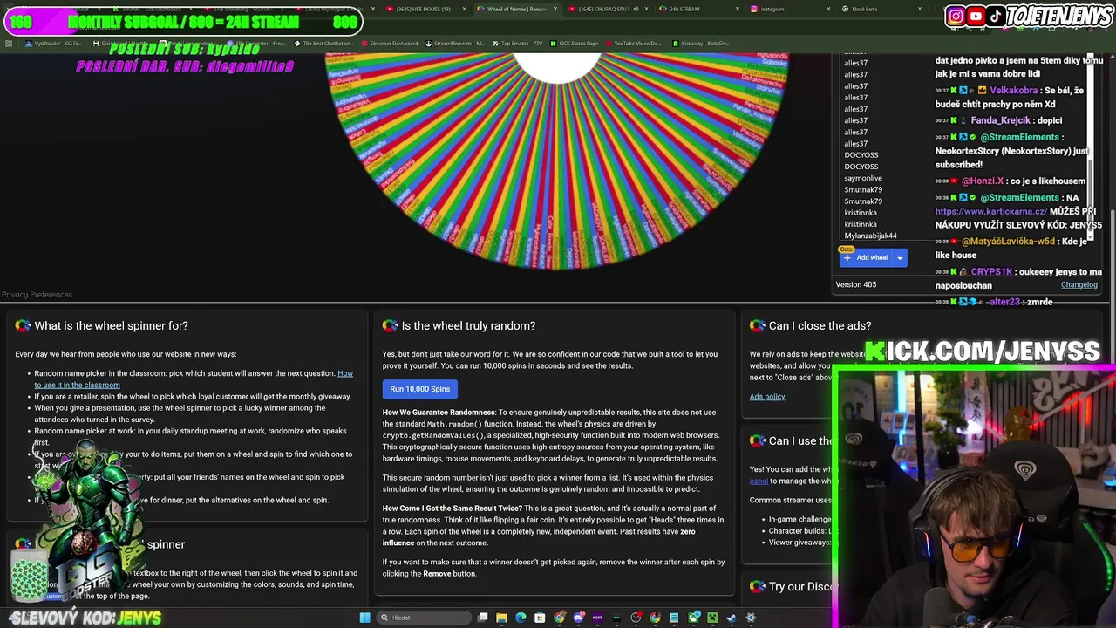Viewport: 1116px width, 628px height.
Task: Open the Kickaway bookmark
Action: [x=701, y=43]
